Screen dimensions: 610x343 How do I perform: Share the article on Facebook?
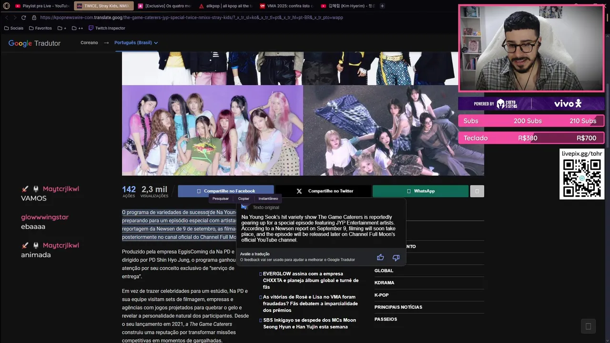coord(226,191)
